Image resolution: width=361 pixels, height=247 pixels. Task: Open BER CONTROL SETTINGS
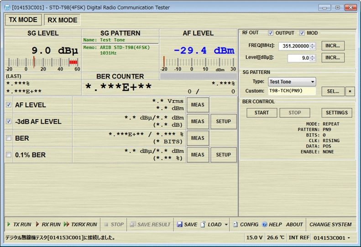(337, 113)
